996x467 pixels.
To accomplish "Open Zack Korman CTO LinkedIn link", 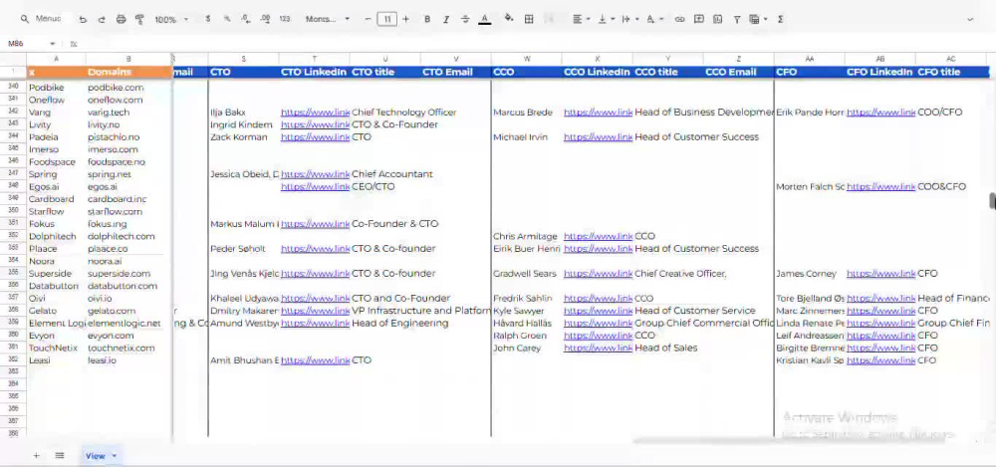I will point(315,137).
